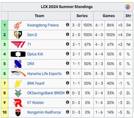
Task: Open info icon next to Gen.G
Action: 68,34
